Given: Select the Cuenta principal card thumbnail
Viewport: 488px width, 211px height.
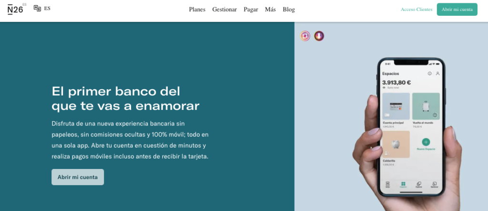Looking at the screenshot, I should [x=396, y=106].
